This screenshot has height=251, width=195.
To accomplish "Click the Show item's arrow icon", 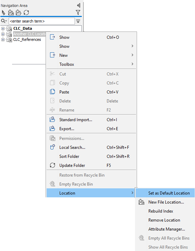I will click(52, 37).
